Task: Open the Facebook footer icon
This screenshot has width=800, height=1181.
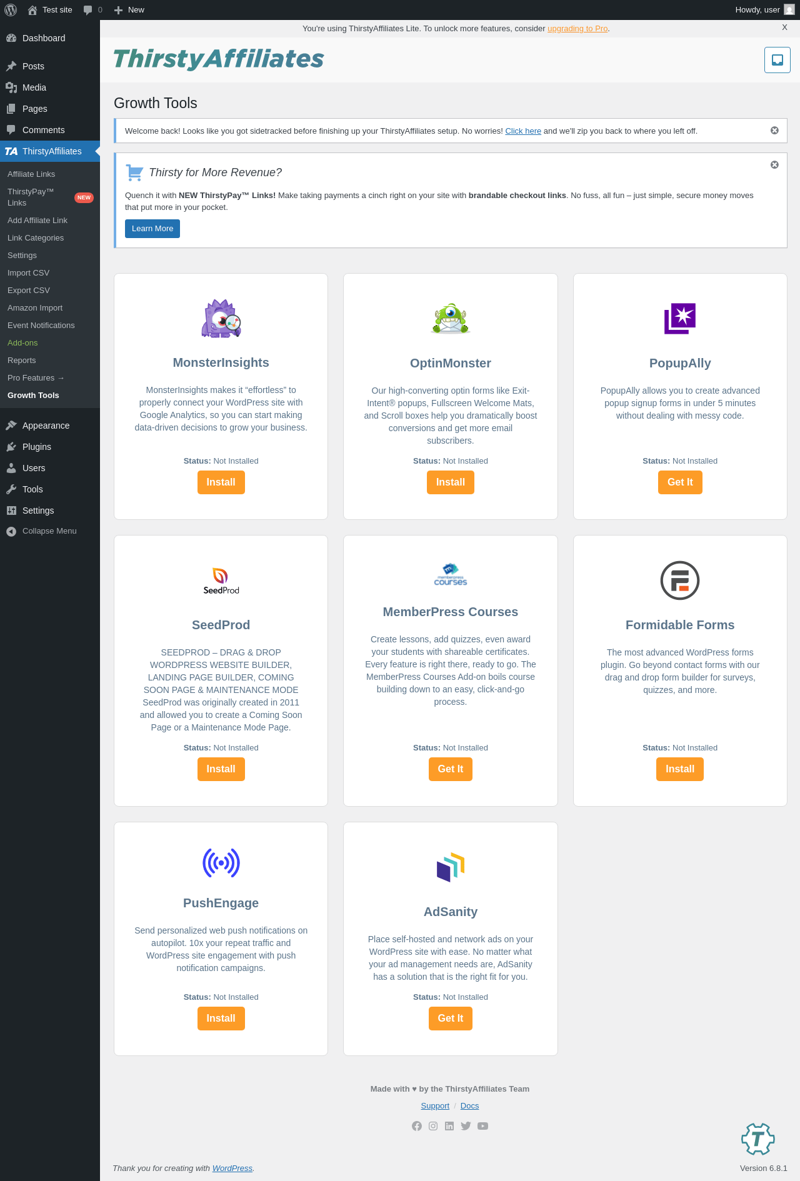Action: tap(417, 1126)
